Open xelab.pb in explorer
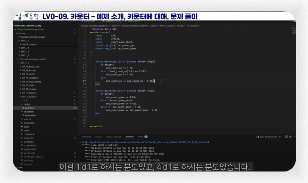 tap(28, 164)
